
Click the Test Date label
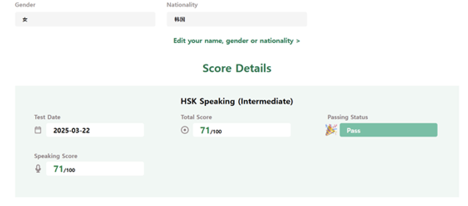[47, 117]
